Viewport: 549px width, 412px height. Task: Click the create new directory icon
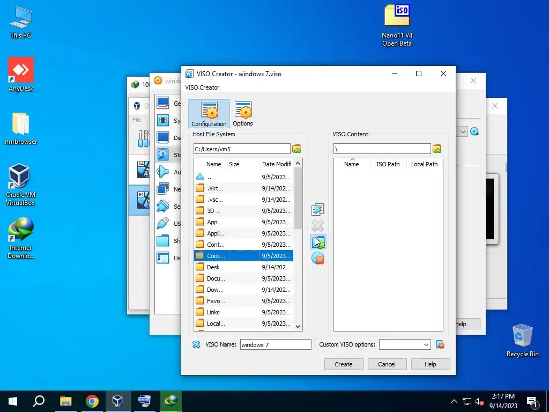[318, 242]
